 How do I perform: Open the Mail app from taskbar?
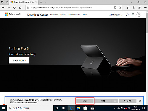tap(92, 108)
